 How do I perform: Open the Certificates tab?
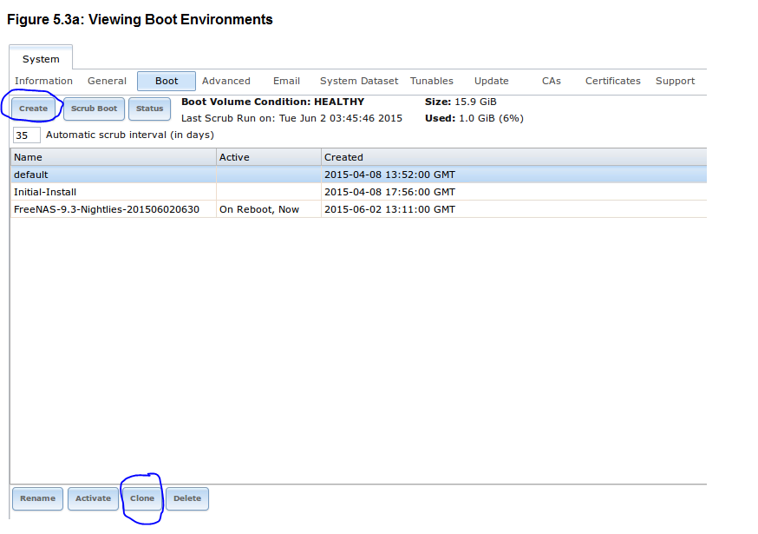point(613,81)
